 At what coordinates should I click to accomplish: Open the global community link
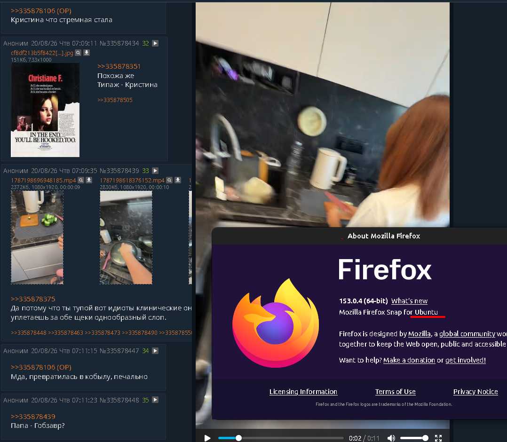467,334
